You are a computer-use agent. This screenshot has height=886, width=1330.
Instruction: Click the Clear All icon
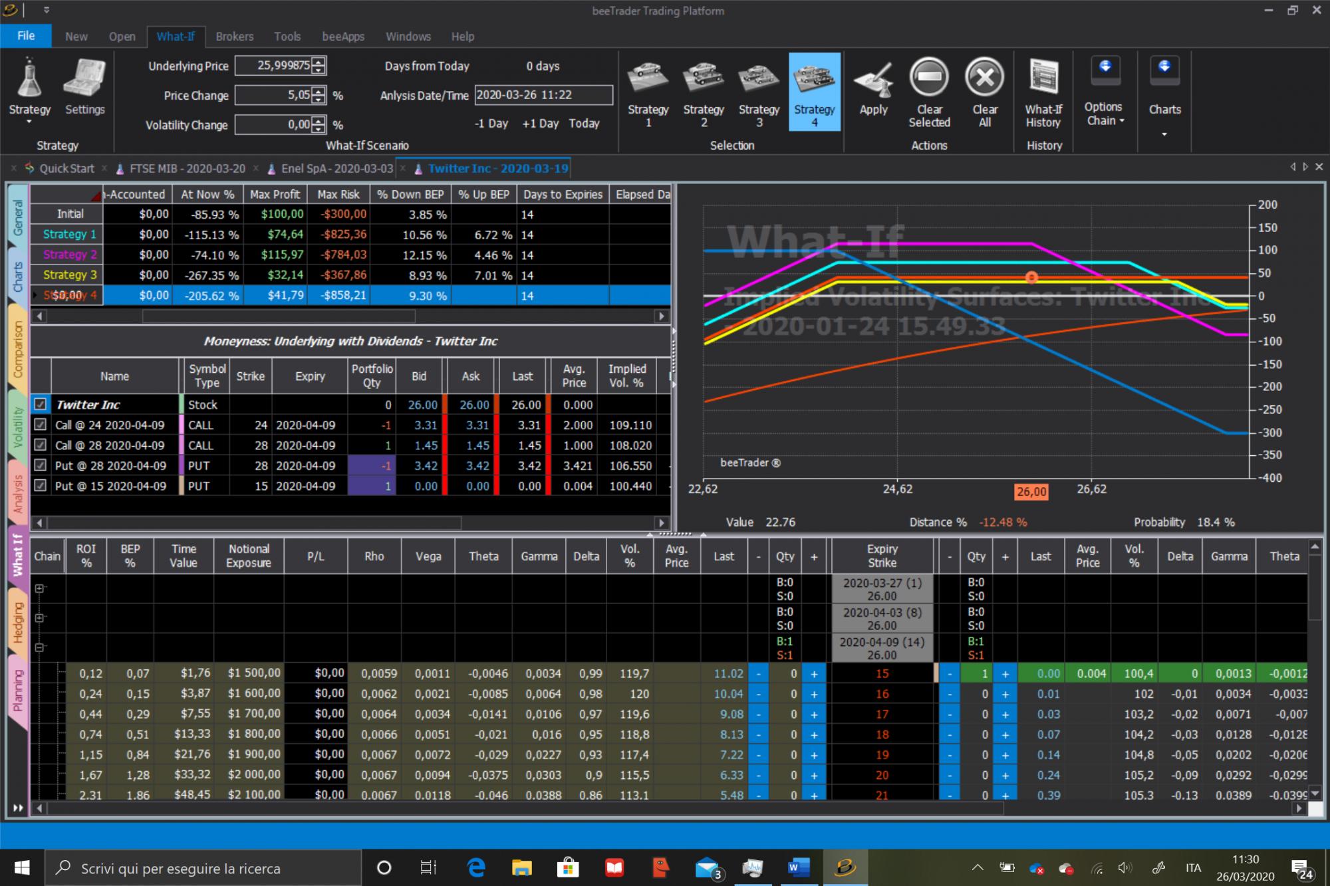985,77
